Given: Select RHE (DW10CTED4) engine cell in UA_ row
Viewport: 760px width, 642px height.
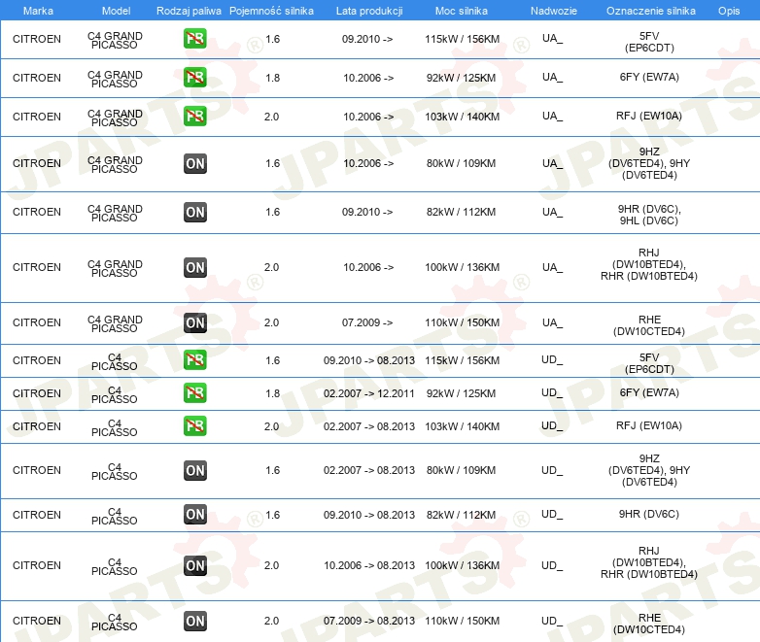Looking at the screenshot, I should 649,325.
